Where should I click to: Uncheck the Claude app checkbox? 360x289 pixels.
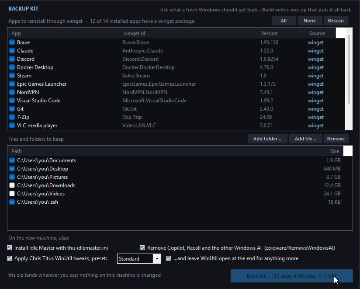click(x=12, y=51)
